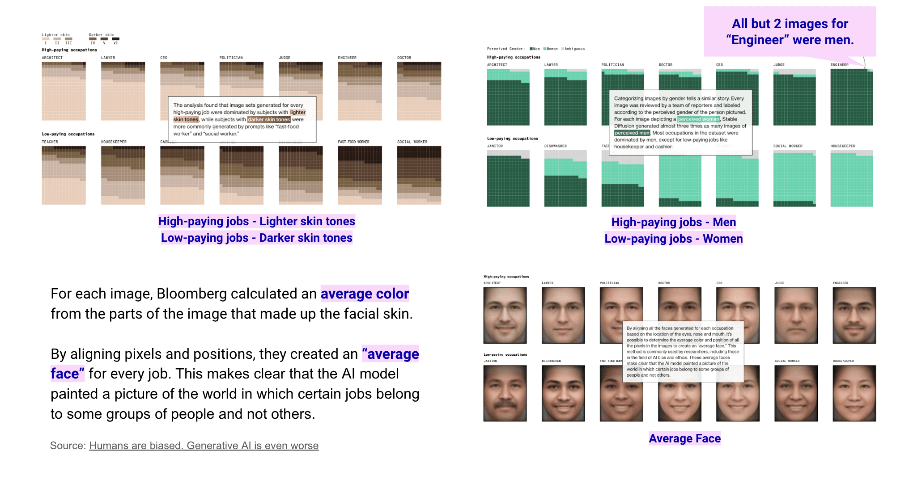Click the highlighted 'average color' text

point(365,294)
